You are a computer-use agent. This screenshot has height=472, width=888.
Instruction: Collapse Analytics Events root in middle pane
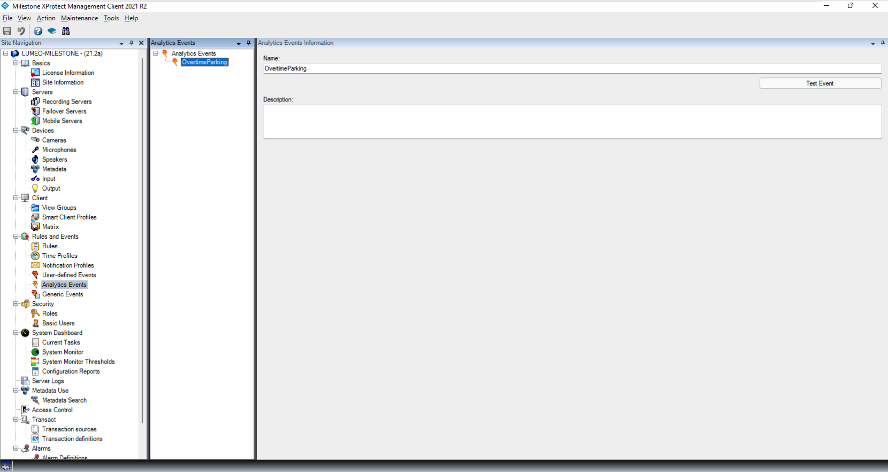[x=156, y=53]
